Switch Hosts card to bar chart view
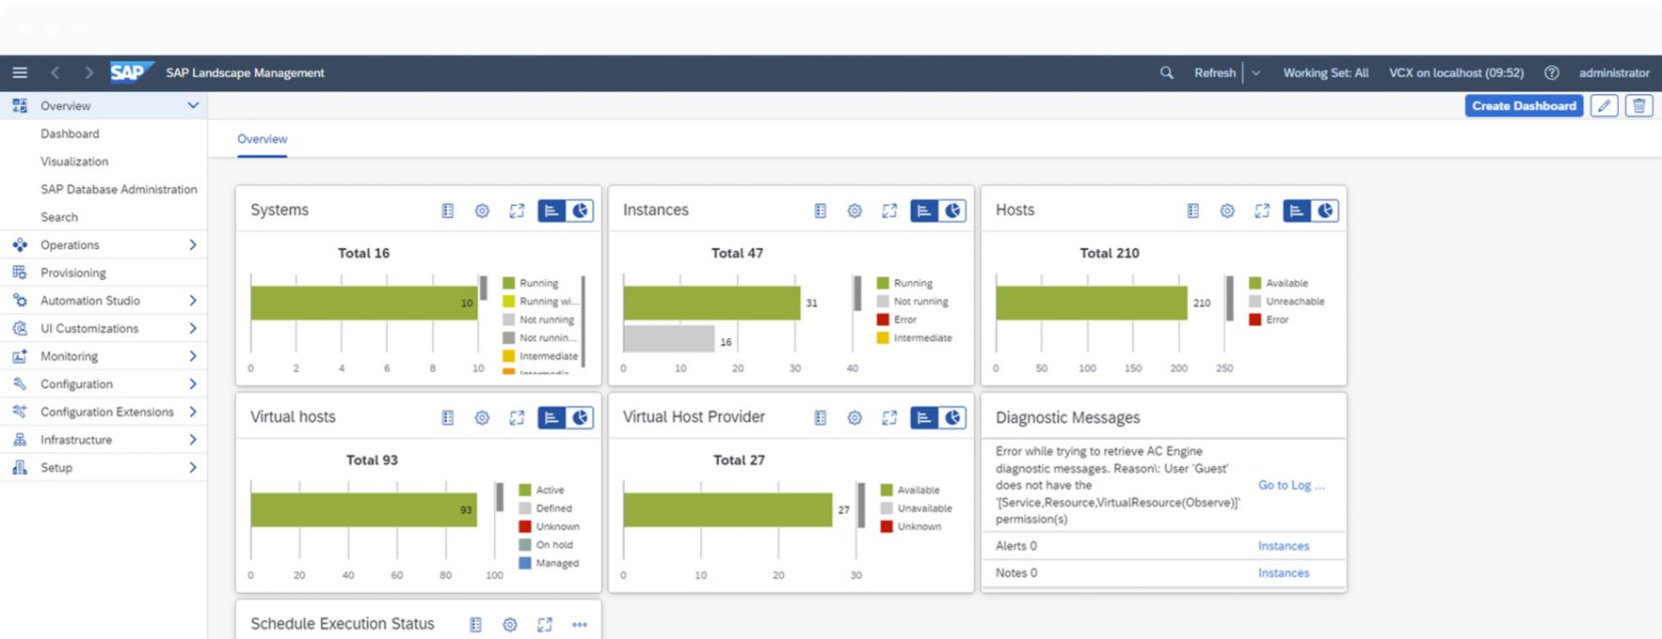1662x639 pixels. pyautogui.click(x=1297, y=210)
